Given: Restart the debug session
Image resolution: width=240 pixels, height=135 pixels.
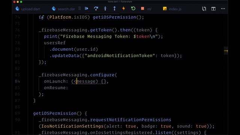Looking at the screenshot, I should click(x=133, y=8).
